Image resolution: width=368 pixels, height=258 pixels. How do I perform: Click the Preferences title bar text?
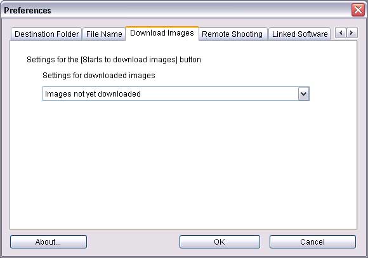pos(27,10)
